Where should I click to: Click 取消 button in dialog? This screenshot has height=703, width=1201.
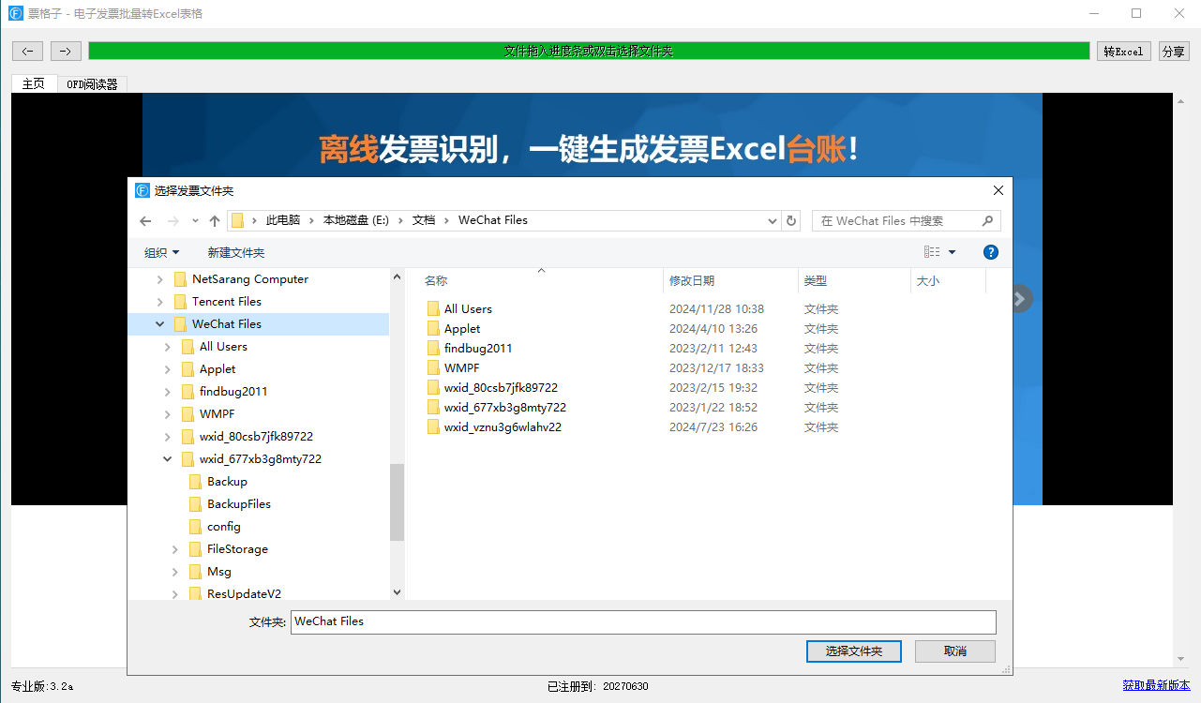955,651
